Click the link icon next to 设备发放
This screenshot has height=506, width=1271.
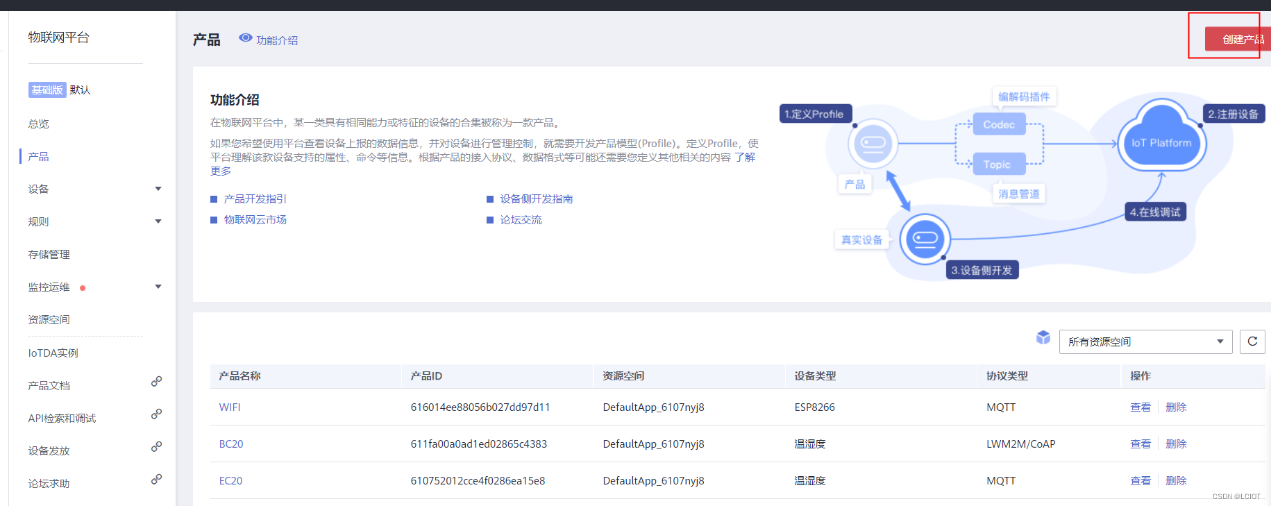[157, 446]
